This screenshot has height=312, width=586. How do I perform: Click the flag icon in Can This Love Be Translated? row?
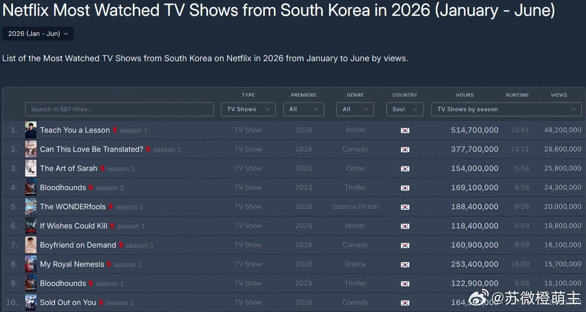tap(405, 149)
